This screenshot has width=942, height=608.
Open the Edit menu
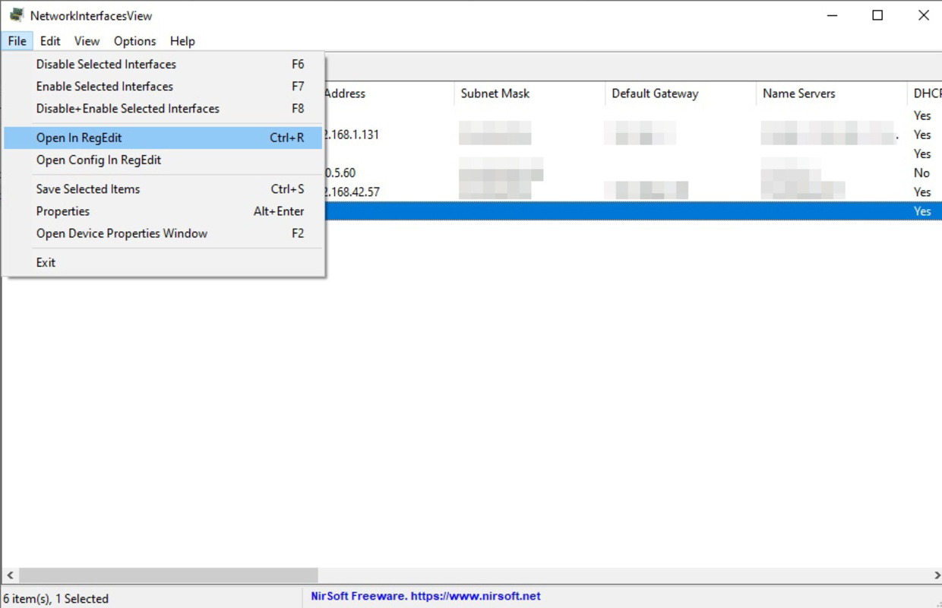(x=50, y=41)
